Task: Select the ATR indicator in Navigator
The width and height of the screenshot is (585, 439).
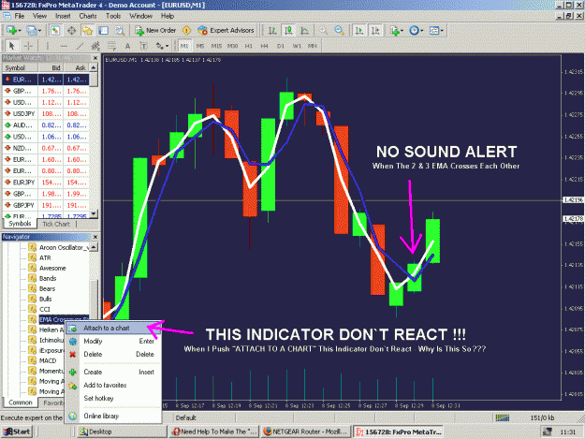Action: [45, 257]
